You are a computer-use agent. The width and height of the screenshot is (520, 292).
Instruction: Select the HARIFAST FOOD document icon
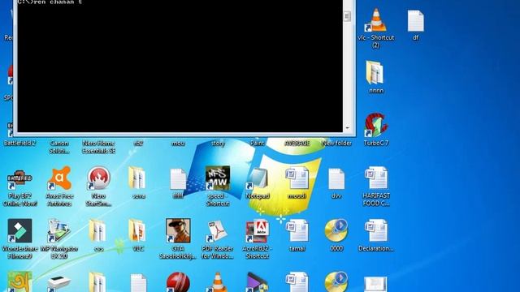tap(375, 178)
